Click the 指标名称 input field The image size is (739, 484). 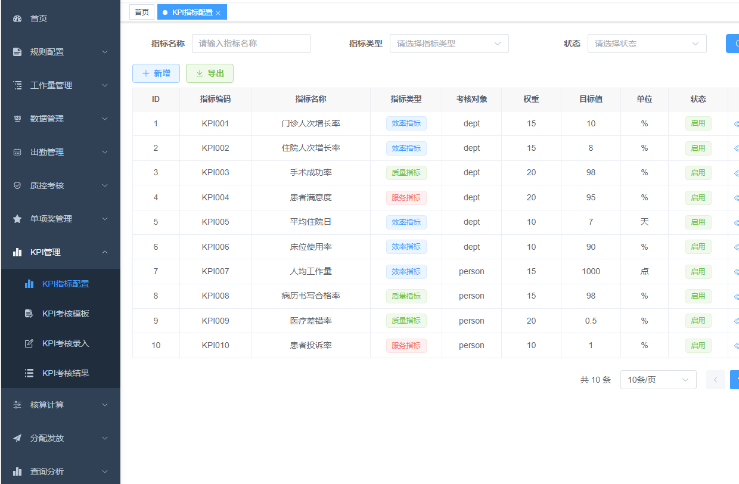click(x=251, y=44)
